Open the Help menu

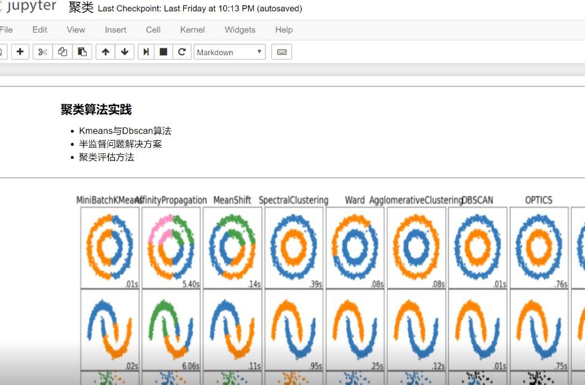click(x=283, y=29)
